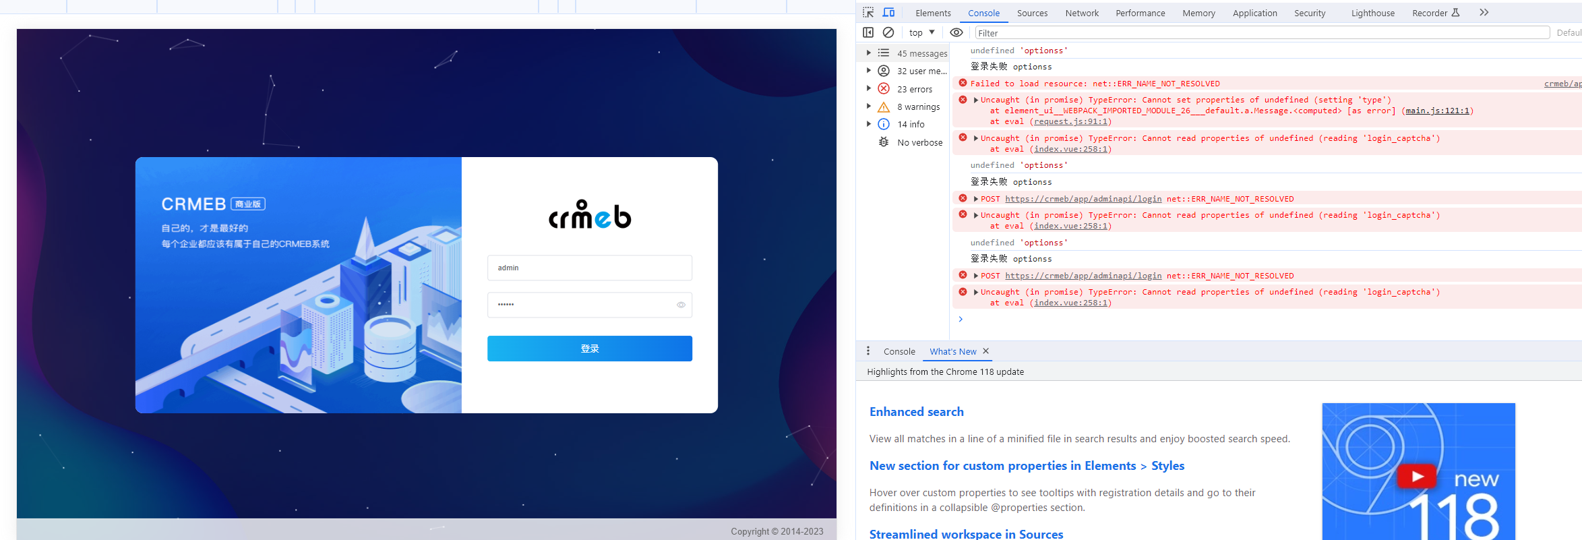Screen dimensions: 1582x540
Task: Open the Security tab
Action: tap(1310, 13)
